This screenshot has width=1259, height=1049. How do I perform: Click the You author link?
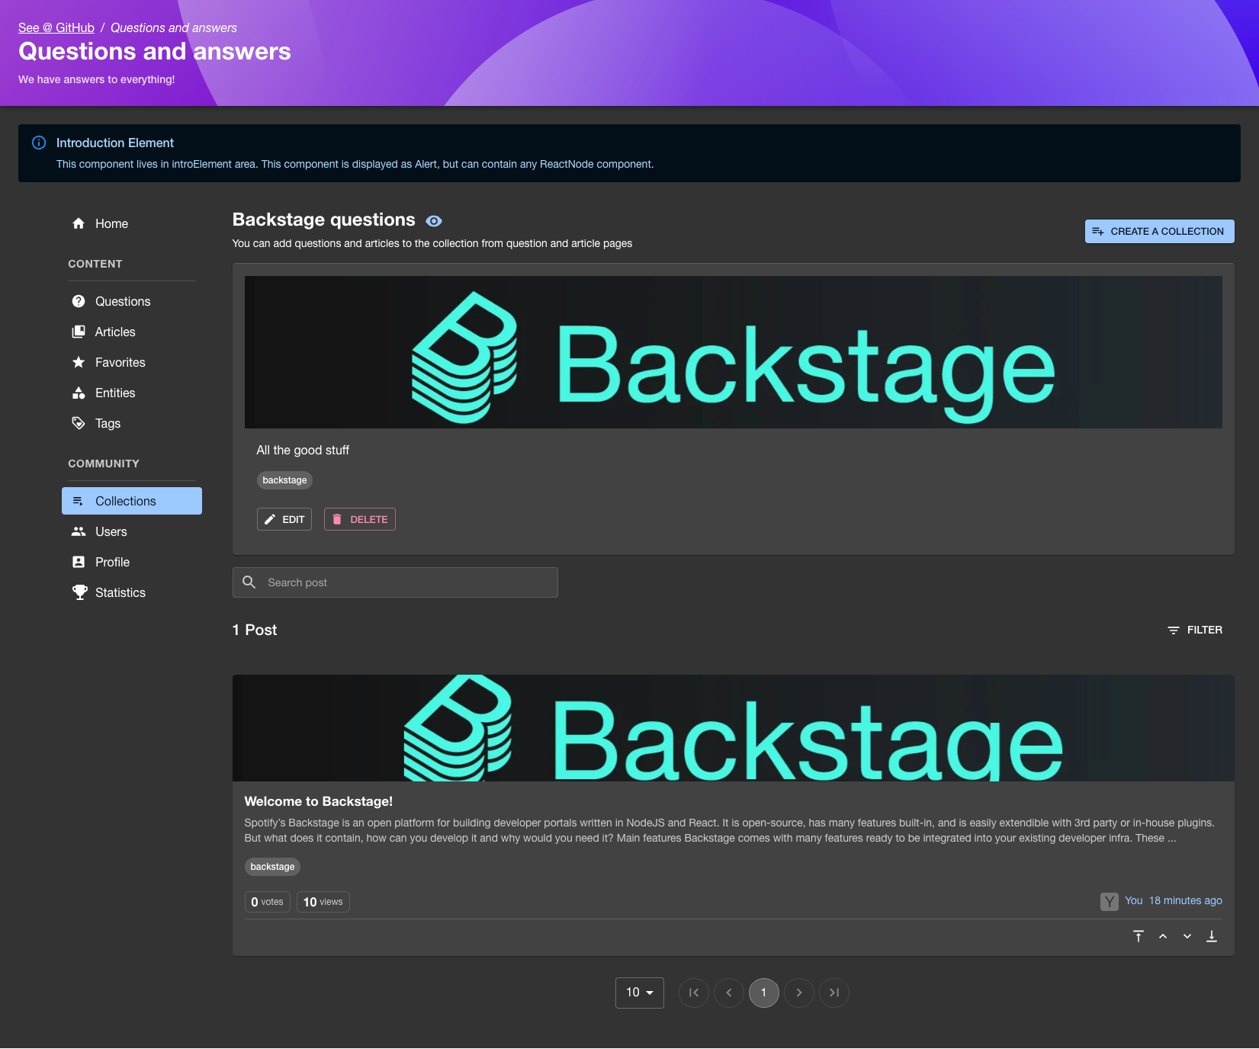tap(1134, 900)
